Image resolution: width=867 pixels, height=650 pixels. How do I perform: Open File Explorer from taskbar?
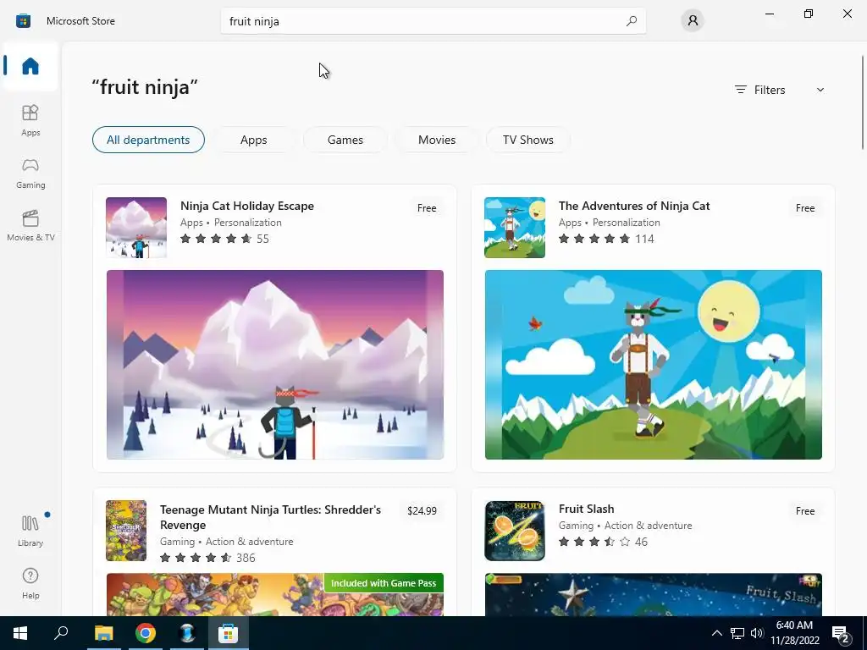[103, 633]
